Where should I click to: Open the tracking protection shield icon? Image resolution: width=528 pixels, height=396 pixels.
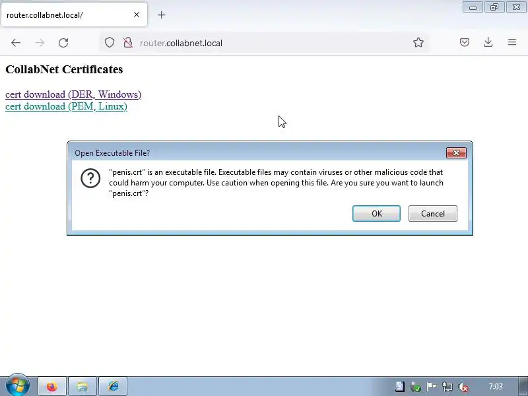click(x=110, y=43)
